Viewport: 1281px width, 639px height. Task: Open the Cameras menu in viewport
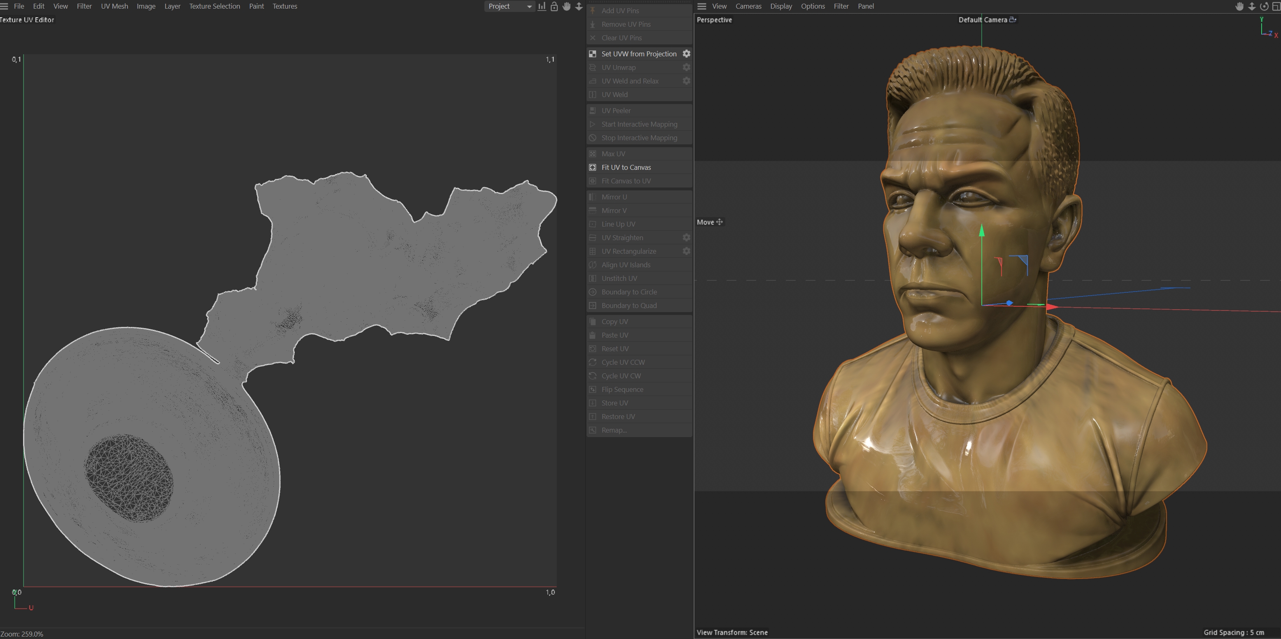pos(748,7)
